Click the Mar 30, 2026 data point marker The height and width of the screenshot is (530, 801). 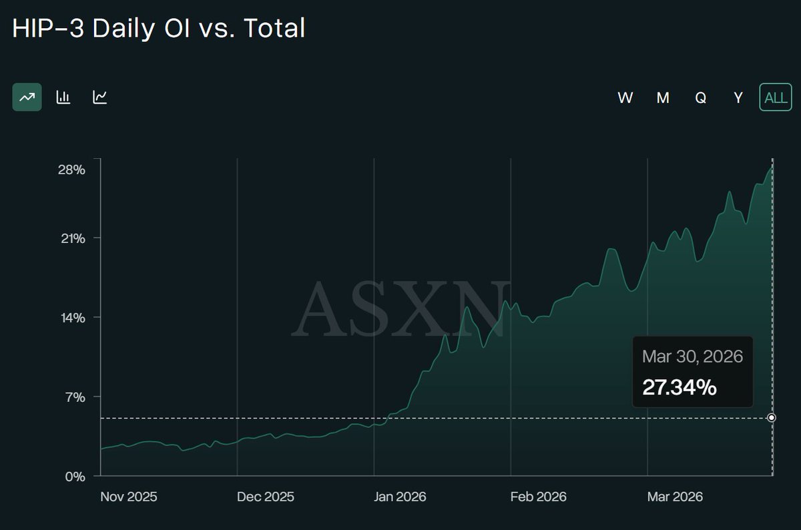point(772,418)
